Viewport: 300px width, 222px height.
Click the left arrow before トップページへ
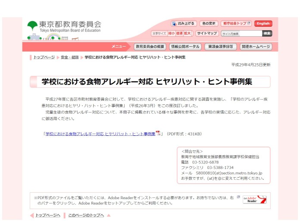pos(32,216)
